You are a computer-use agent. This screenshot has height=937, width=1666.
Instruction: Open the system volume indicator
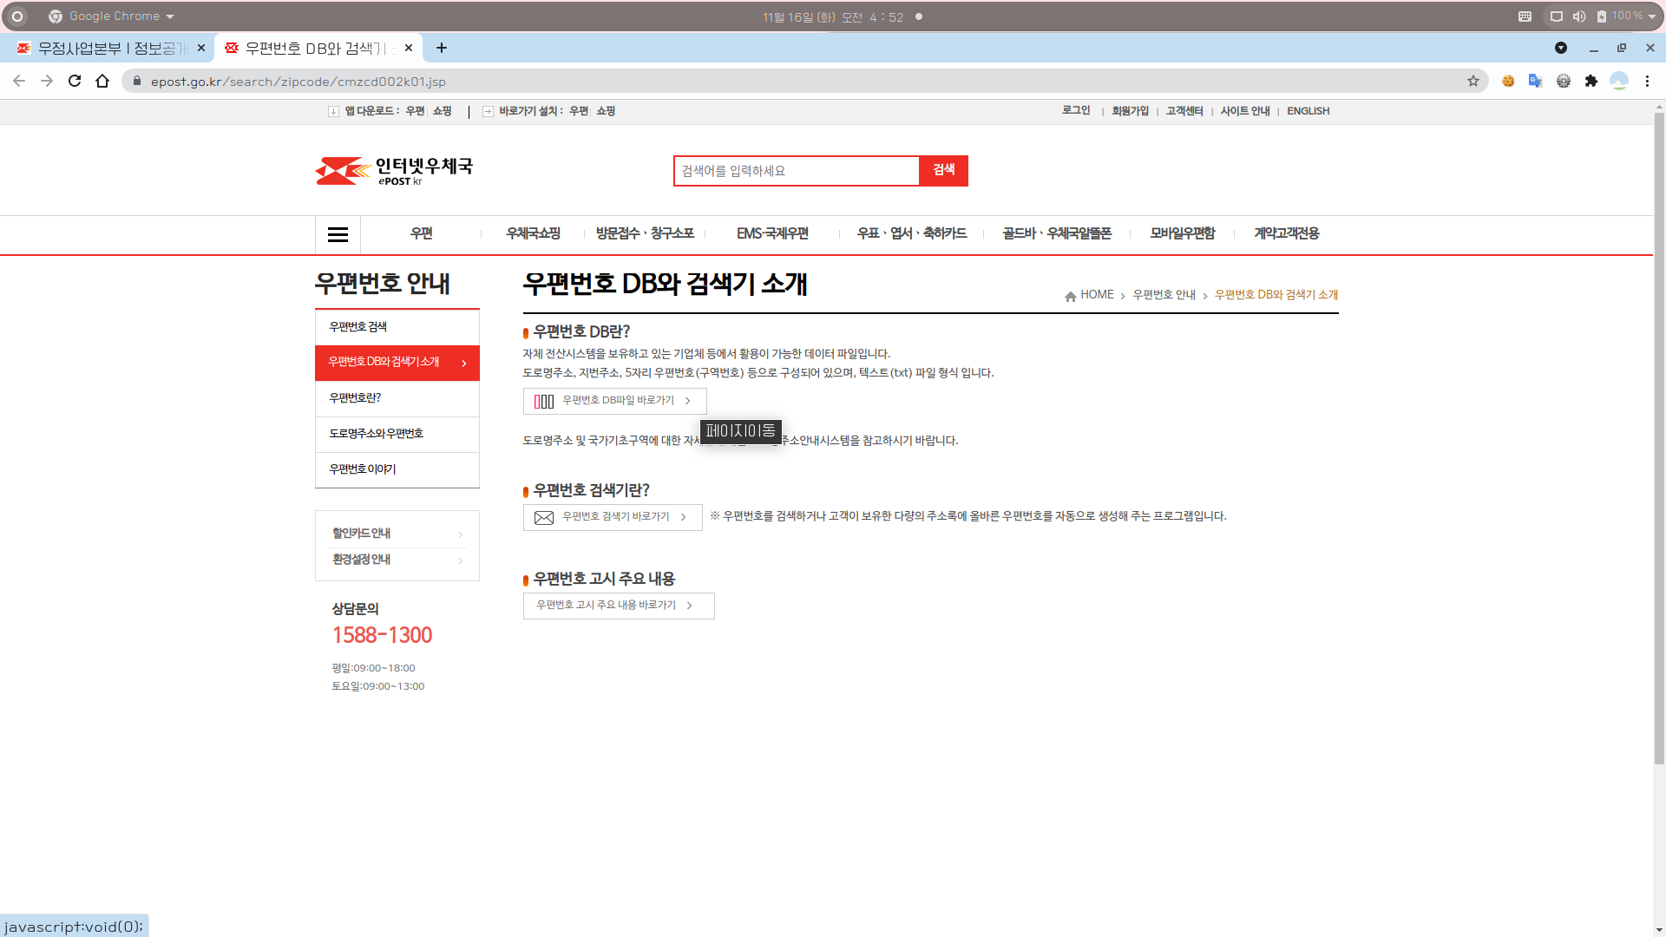[x=1578, y=16]
